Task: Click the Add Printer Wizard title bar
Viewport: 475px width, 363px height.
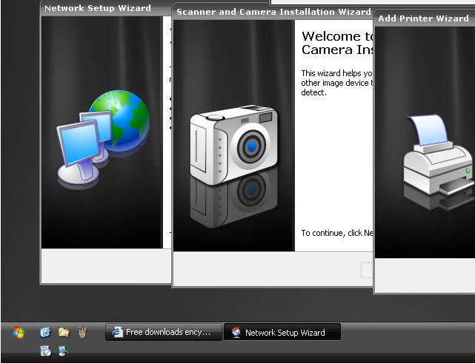Action: point(425,18)
